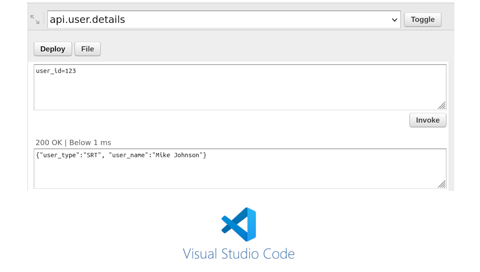Viewport: 480px width, 272px height.
Task: Click the Below 1 ms response time
Action: tap(90, 143)
